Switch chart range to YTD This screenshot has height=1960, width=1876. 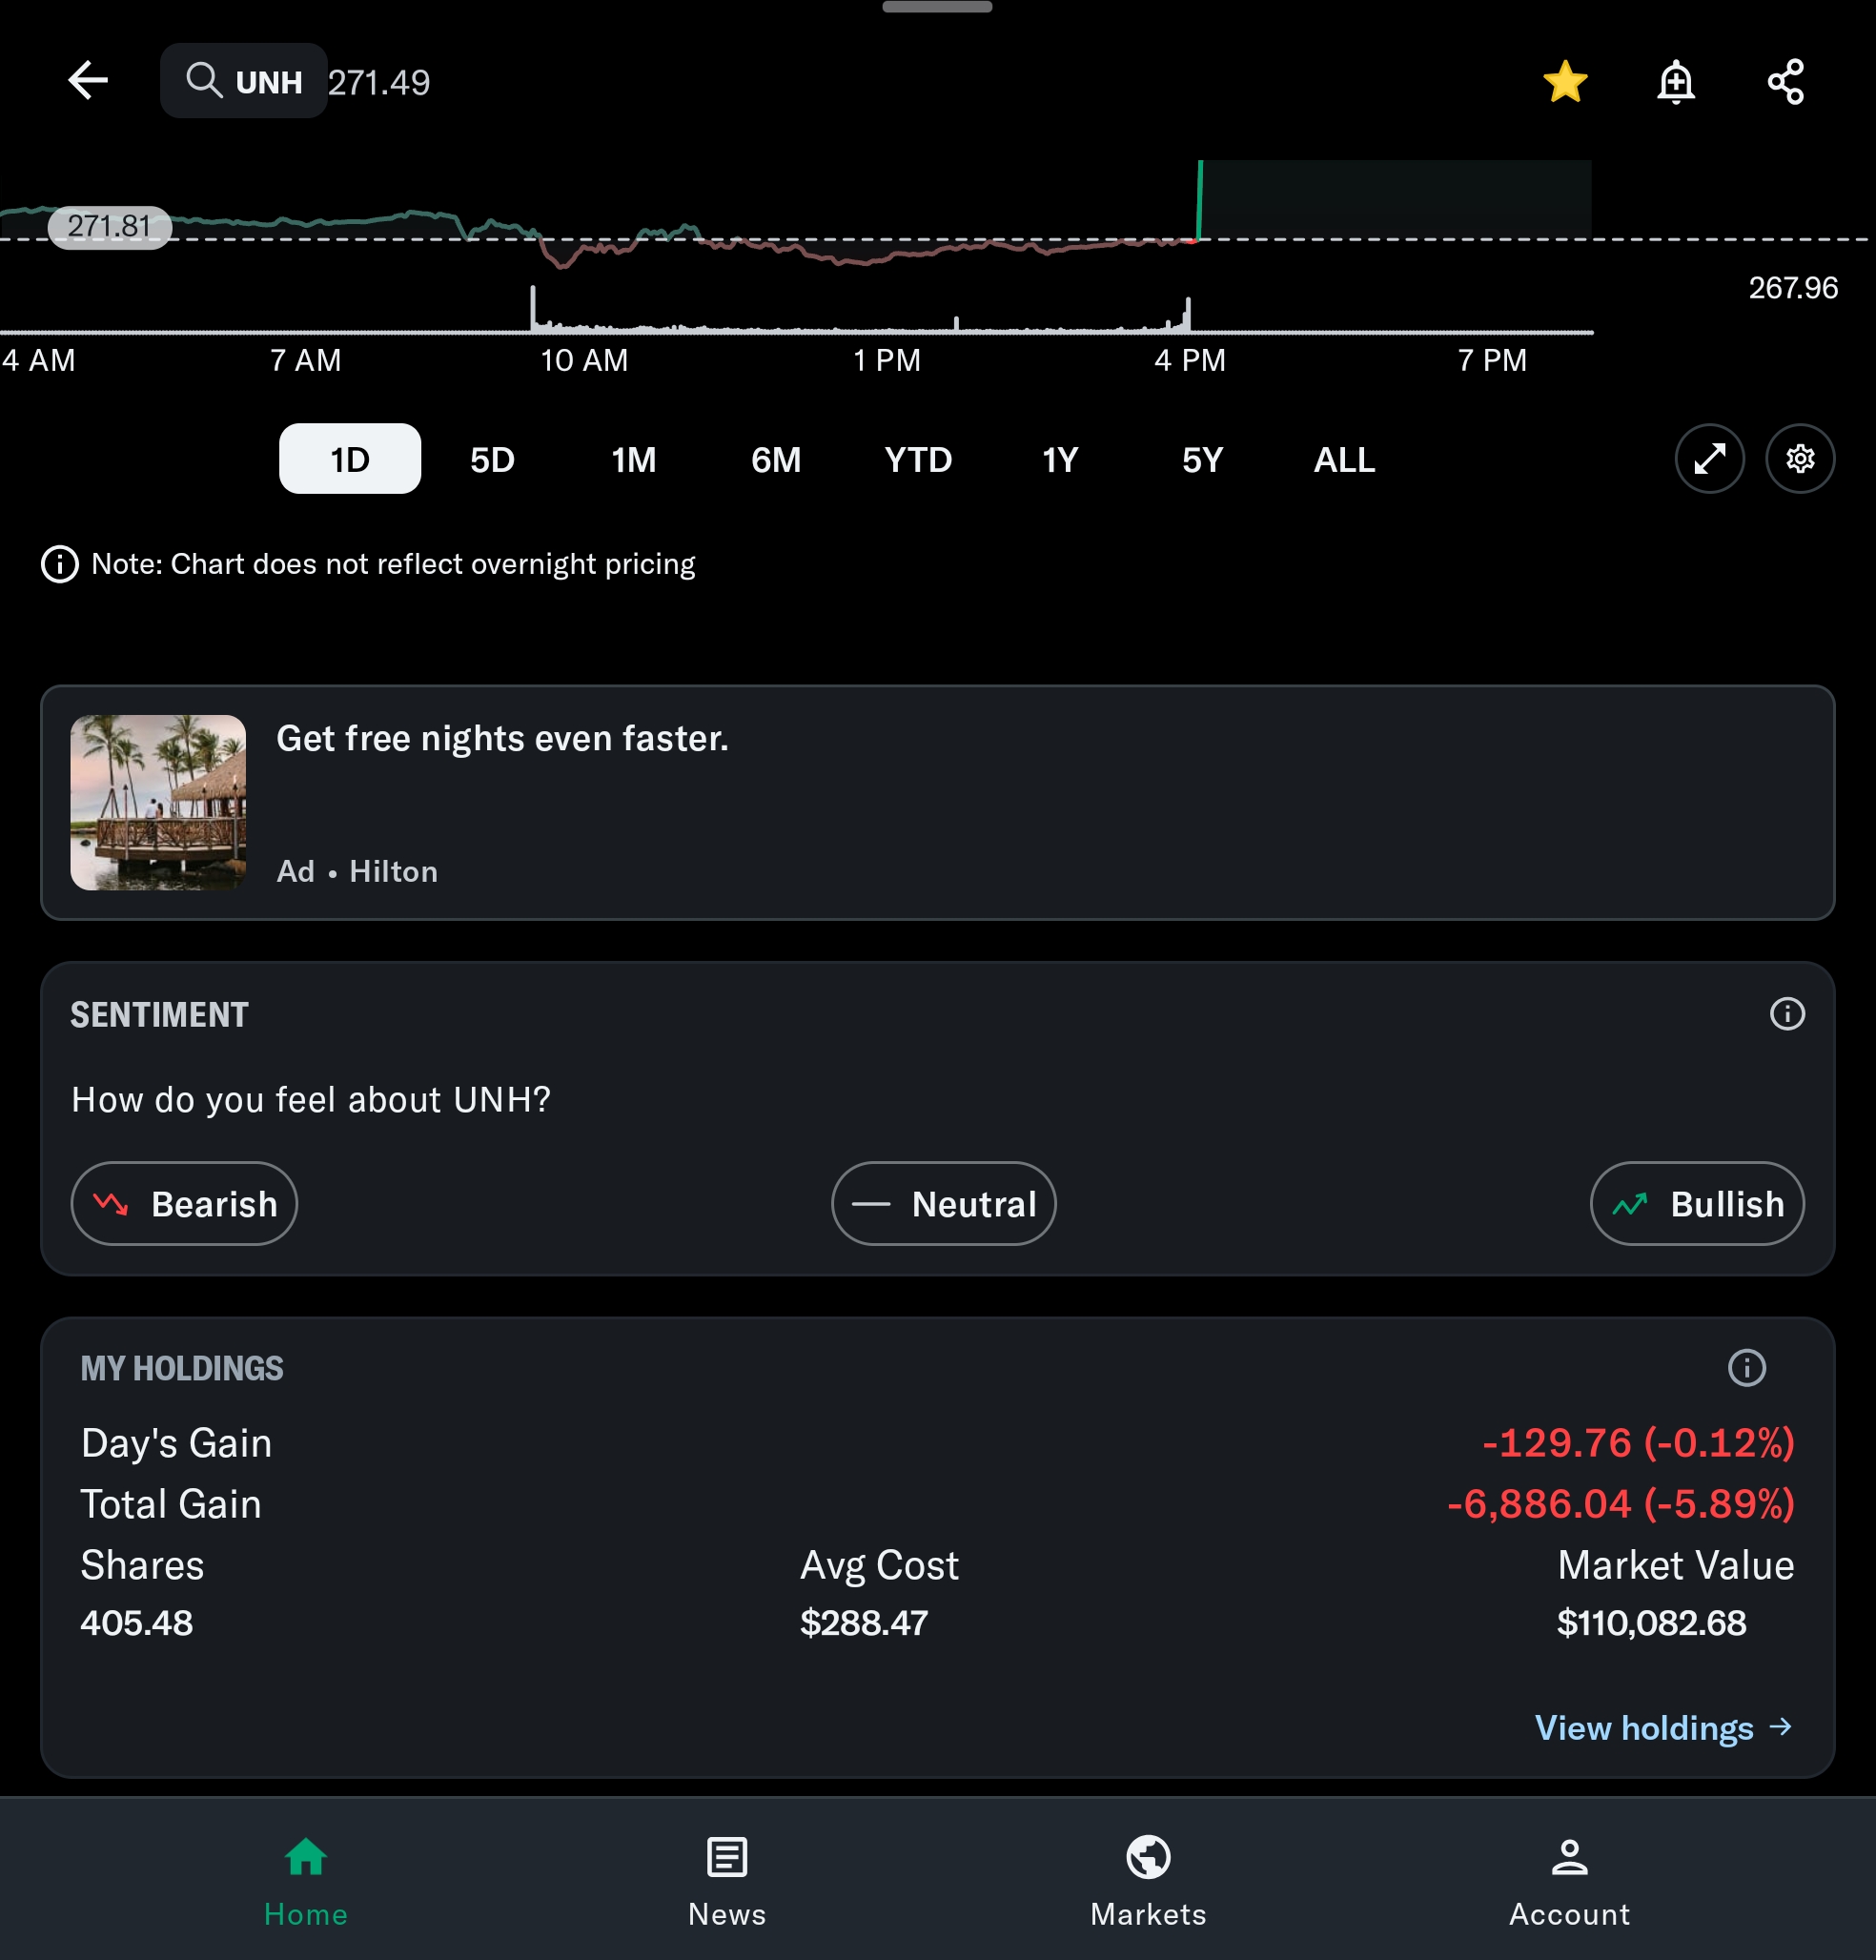tap(918, 460)
